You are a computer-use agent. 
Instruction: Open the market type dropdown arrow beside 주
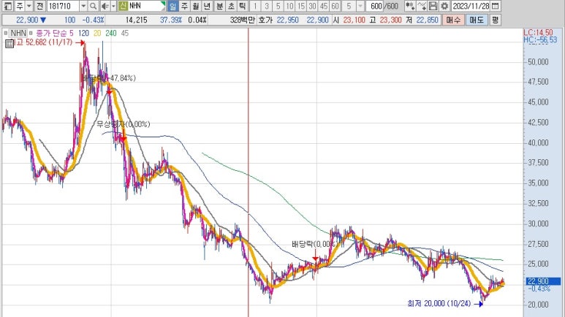pyautogui.click(x=29, y=6)
